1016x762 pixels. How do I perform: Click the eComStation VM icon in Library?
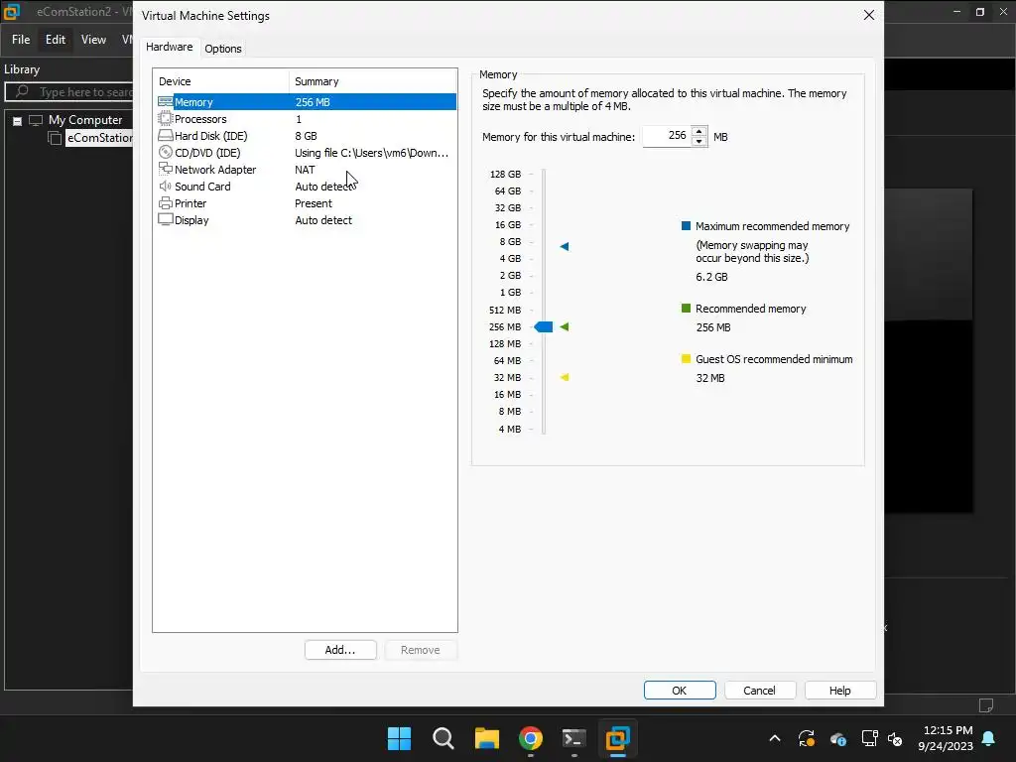tap(56, 137)
